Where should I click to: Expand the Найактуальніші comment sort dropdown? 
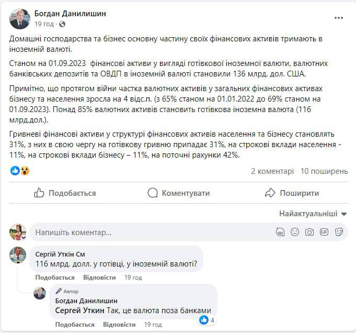point(313,214)
